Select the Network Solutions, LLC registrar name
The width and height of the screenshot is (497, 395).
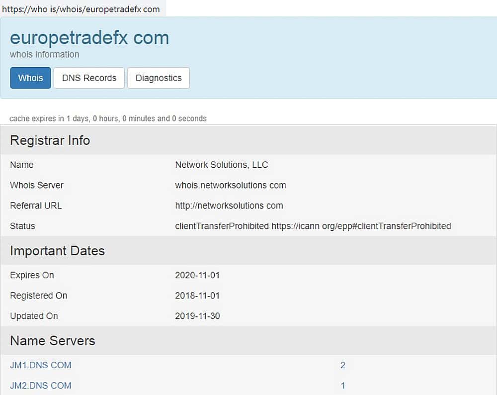pyautogui.click(x=222, y=165)
